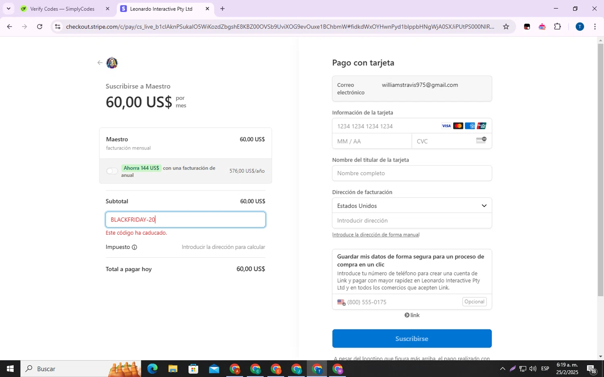Open the Chrome profile T avatar
This screenshot has height=377, width=604.
[579, 27]
